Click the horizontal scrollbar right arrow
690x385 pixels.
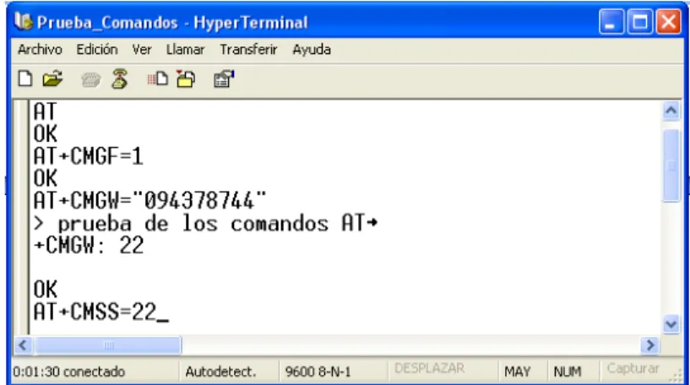(650, 345)
